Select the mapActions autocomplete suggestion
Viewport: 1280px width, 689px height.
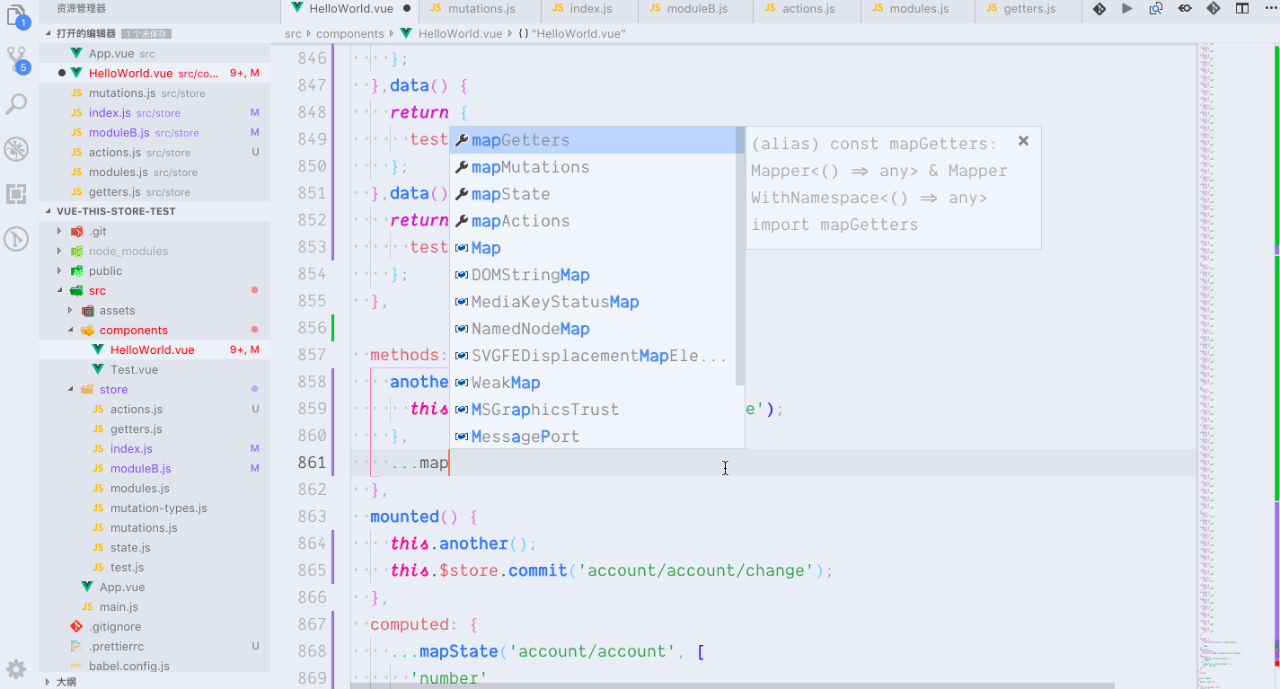(x=593, y=221)
